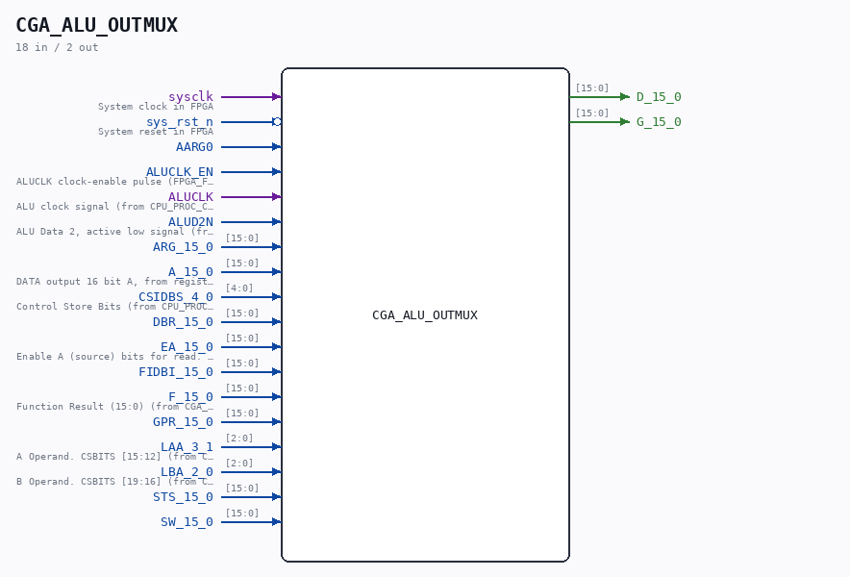
Task: Click the [15:0] width tag on ARG_15_0
Action: pos(242,238)
